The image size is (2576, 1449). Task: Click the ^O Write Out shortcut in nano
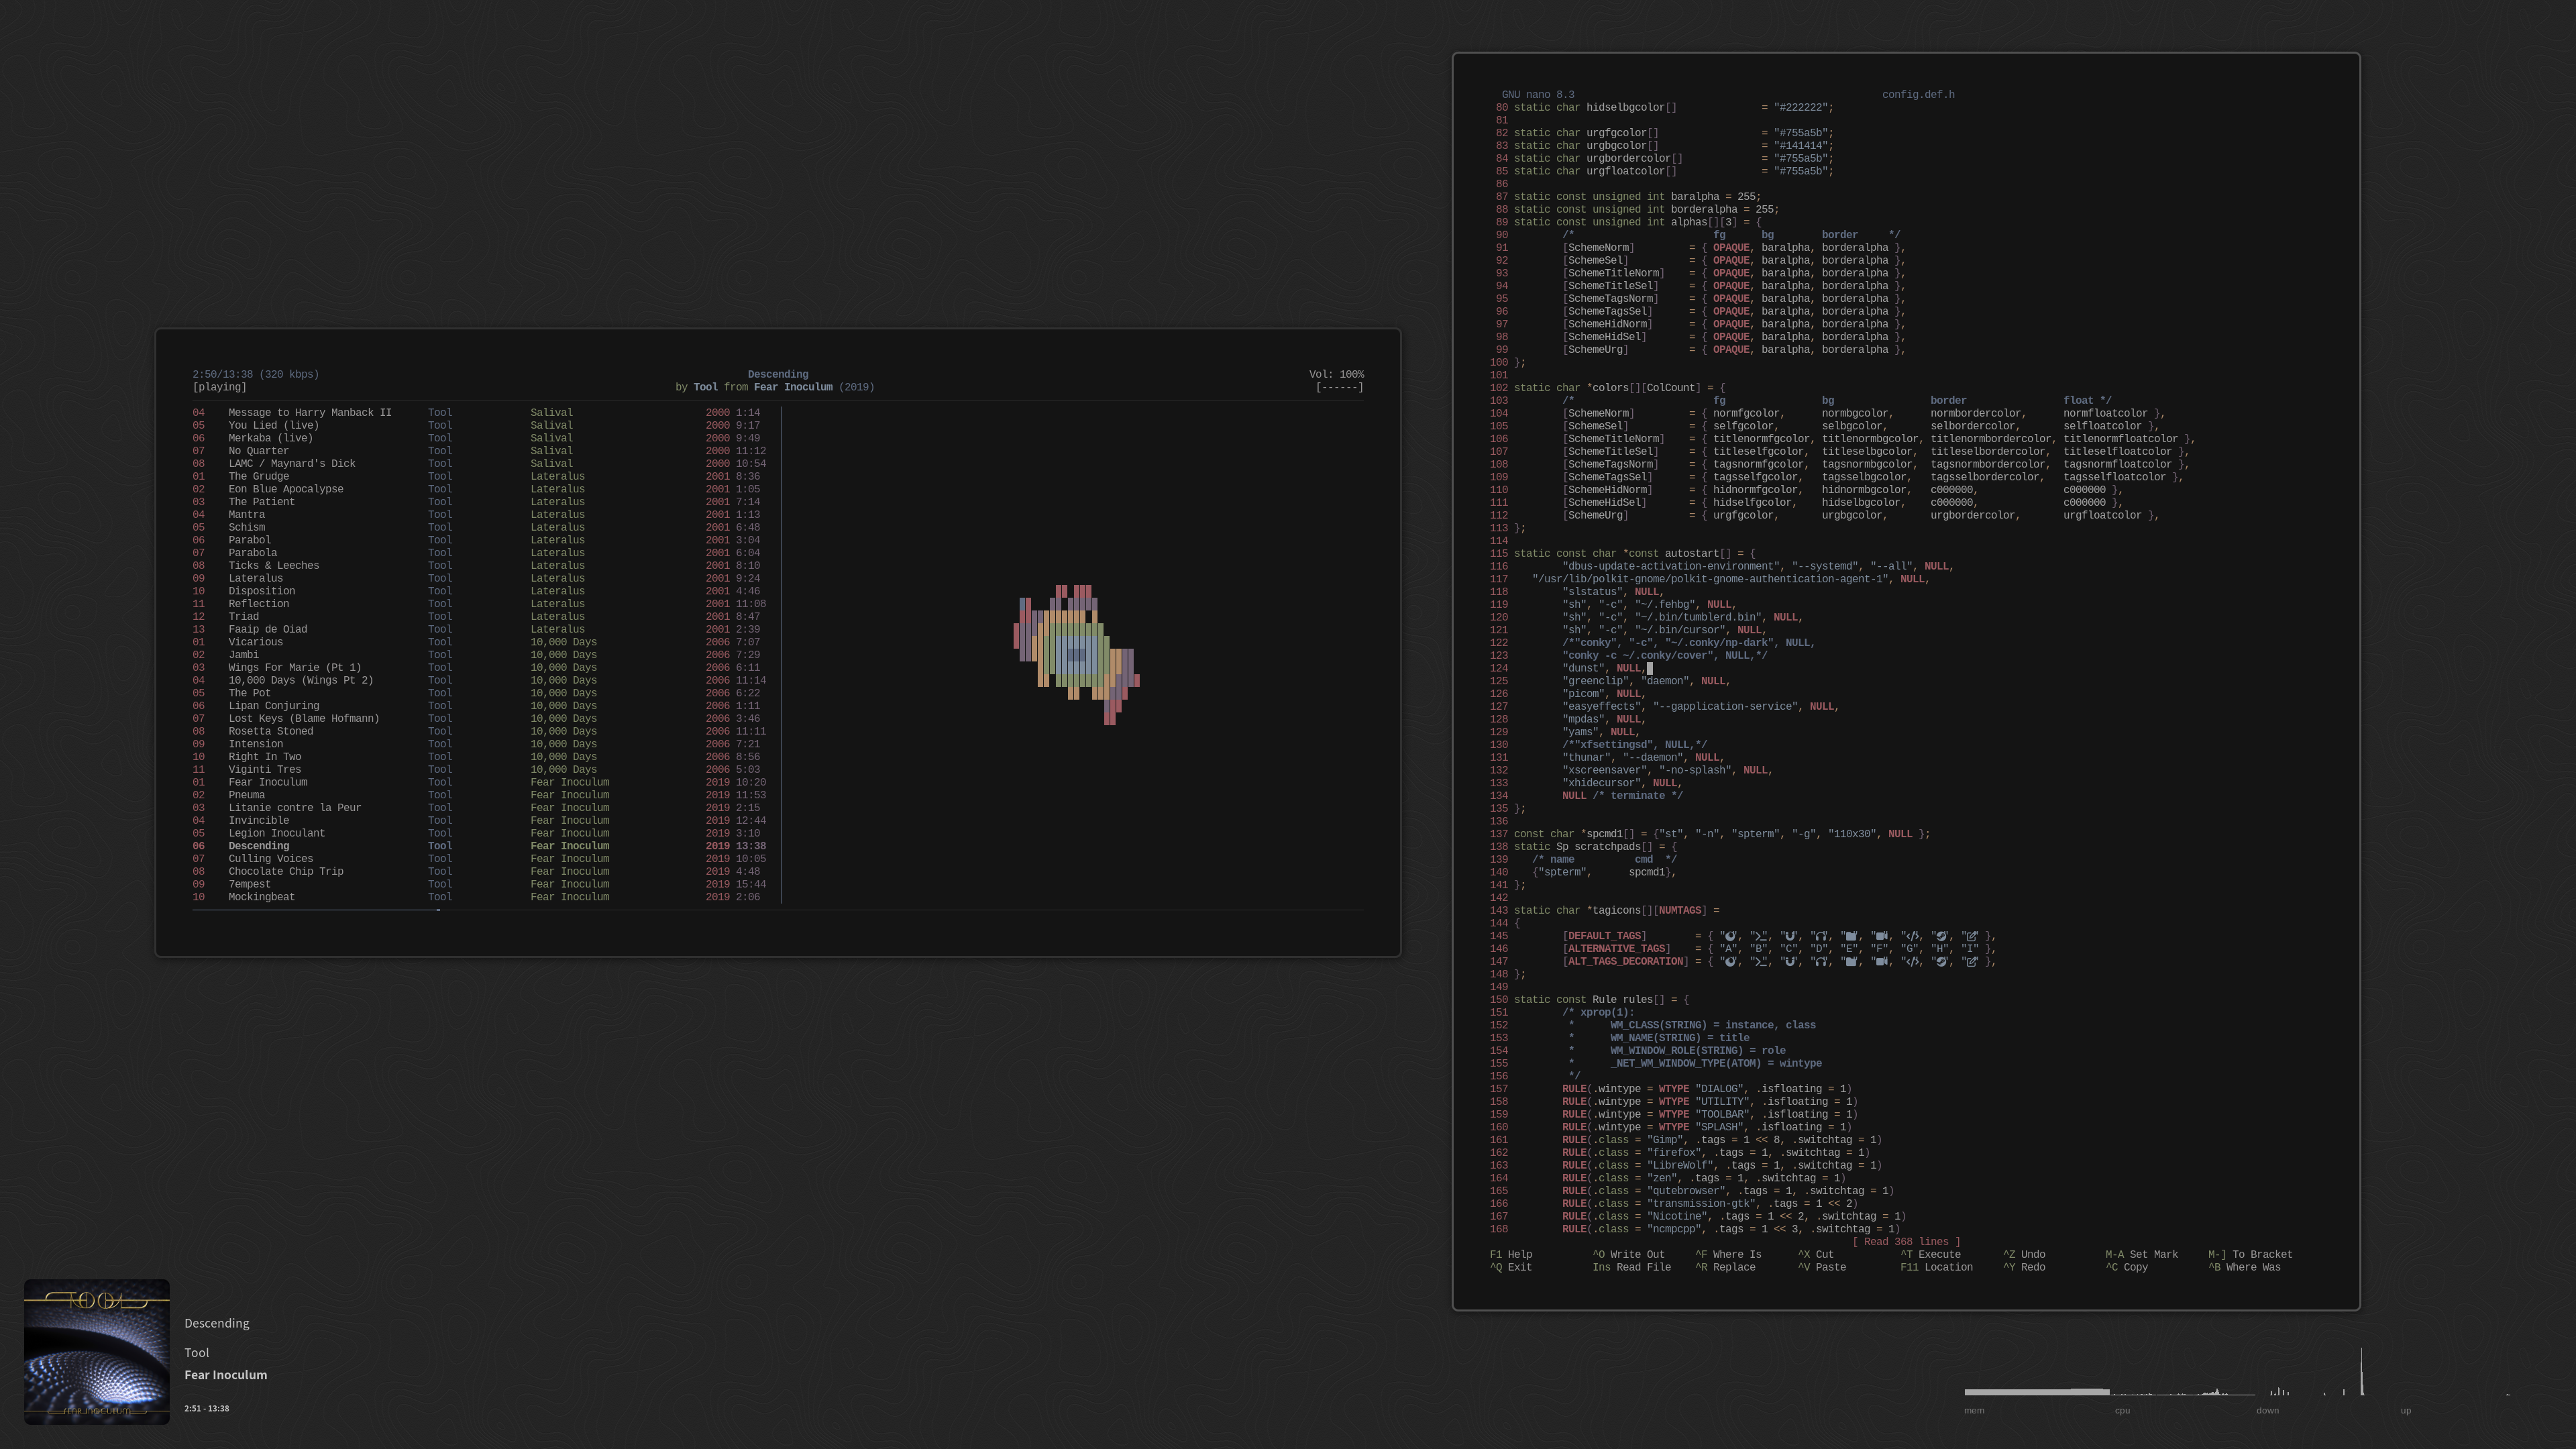pos(1629,1254)
